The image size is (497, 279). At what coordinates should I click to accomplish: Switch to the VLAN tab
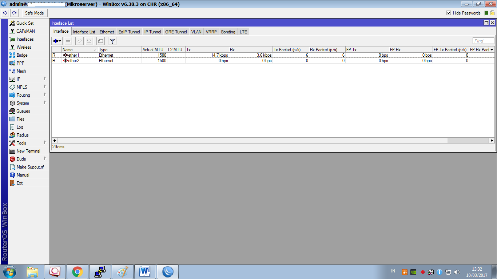[196, 32]
